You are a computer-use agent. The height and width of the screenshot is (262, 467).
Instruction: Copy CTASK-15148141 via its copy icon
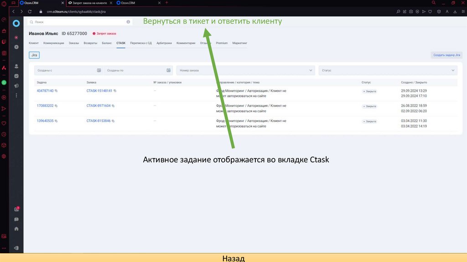(115, 91)
